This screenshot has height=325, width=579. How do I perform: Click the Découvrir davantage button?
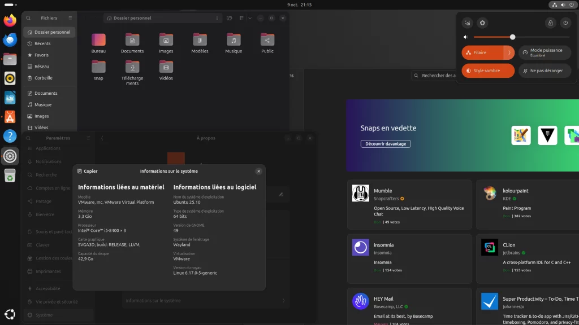point(386,144)
